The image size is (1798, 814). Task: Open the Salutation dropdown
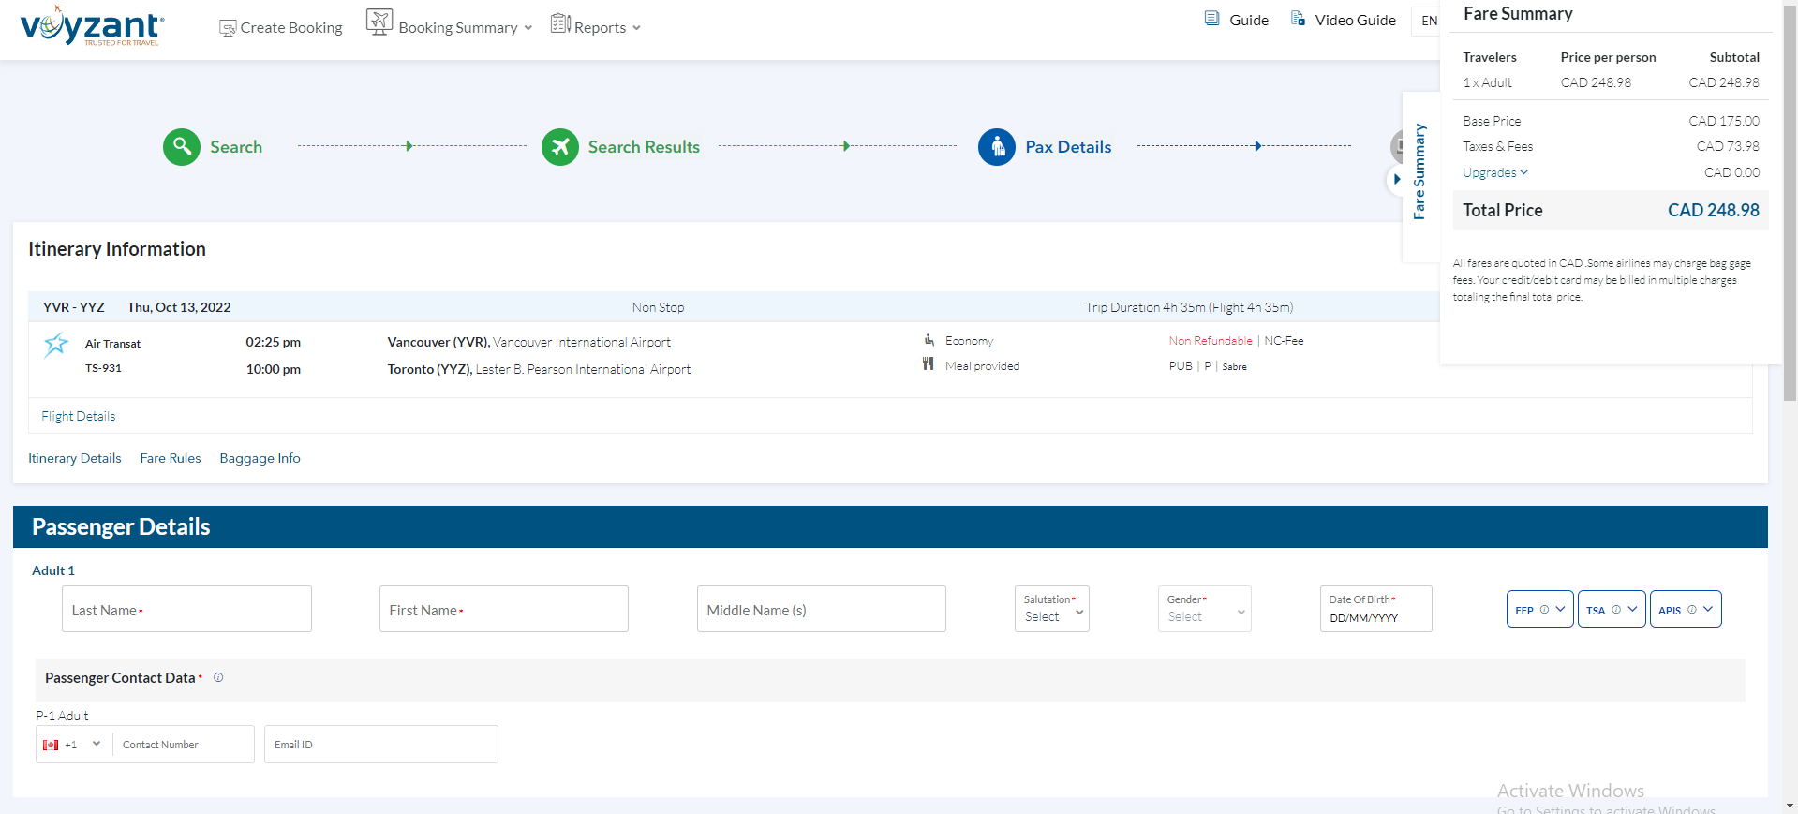(x=1051, y=610)
